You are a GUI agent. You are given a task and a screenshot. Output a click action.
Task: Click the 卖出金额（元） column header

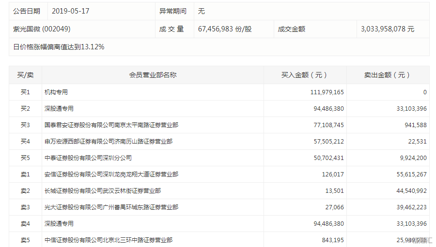pyautogui.click(x=387, y=75)
